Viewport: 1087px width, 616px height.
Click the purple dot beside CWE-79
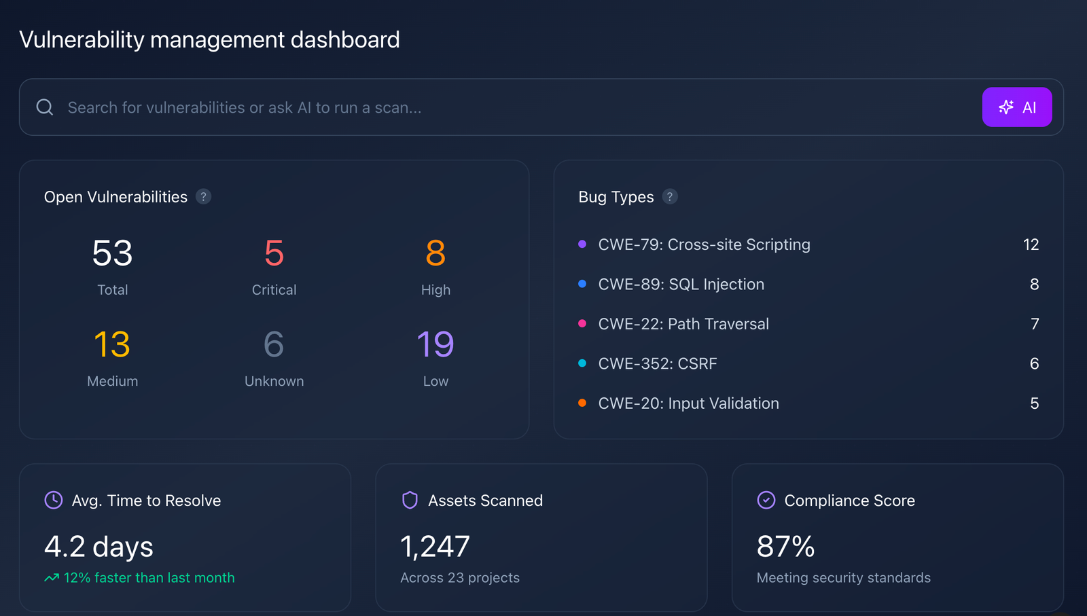pos(582,244)
